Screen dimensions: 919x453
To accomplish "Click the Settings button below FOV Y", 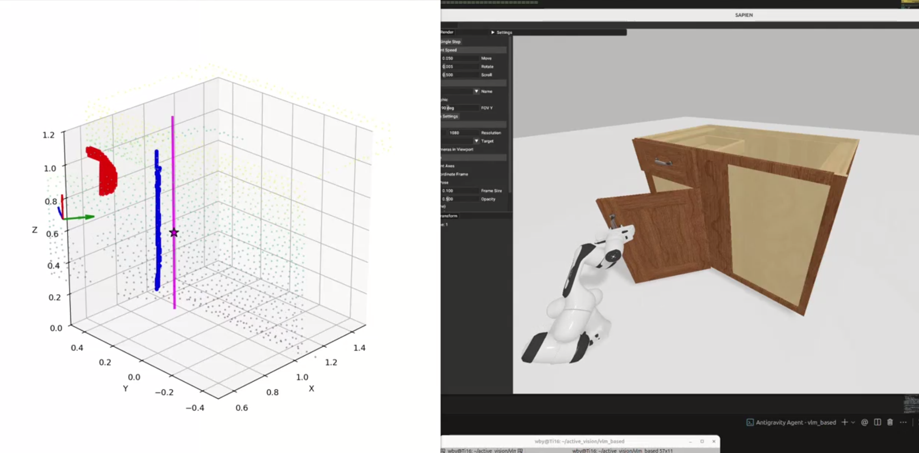I will coord(450,116).
